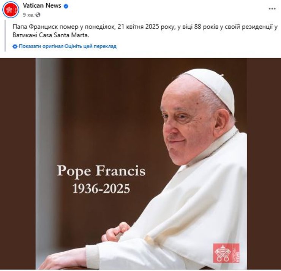
Task: Click the globe public audience icon
Action: [x=38, y=15]
